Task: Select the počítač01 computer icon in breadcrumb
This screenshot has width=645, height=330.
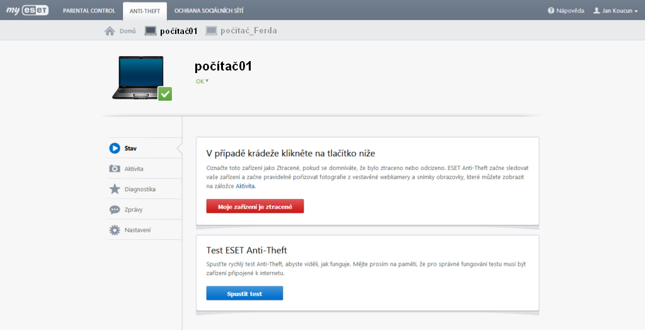Action: [x=151, y=31]
